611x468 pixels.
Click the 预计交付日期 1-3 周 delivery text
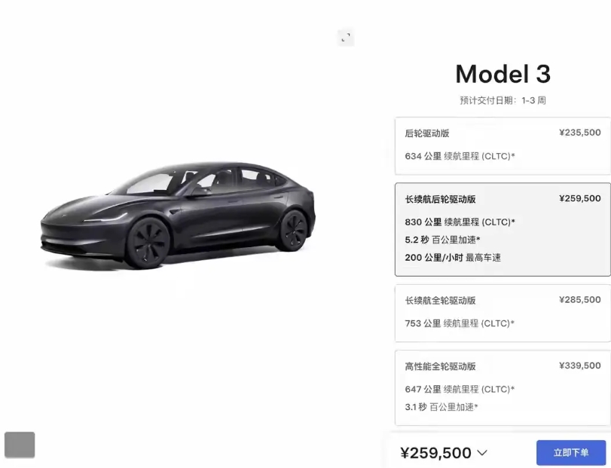tap(503, 100)
